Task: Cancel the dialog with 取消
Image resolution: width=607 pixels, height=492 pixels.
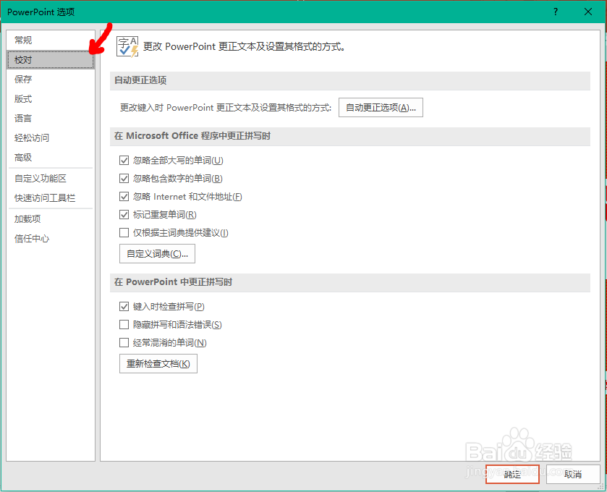Action: tap(573, 474)
